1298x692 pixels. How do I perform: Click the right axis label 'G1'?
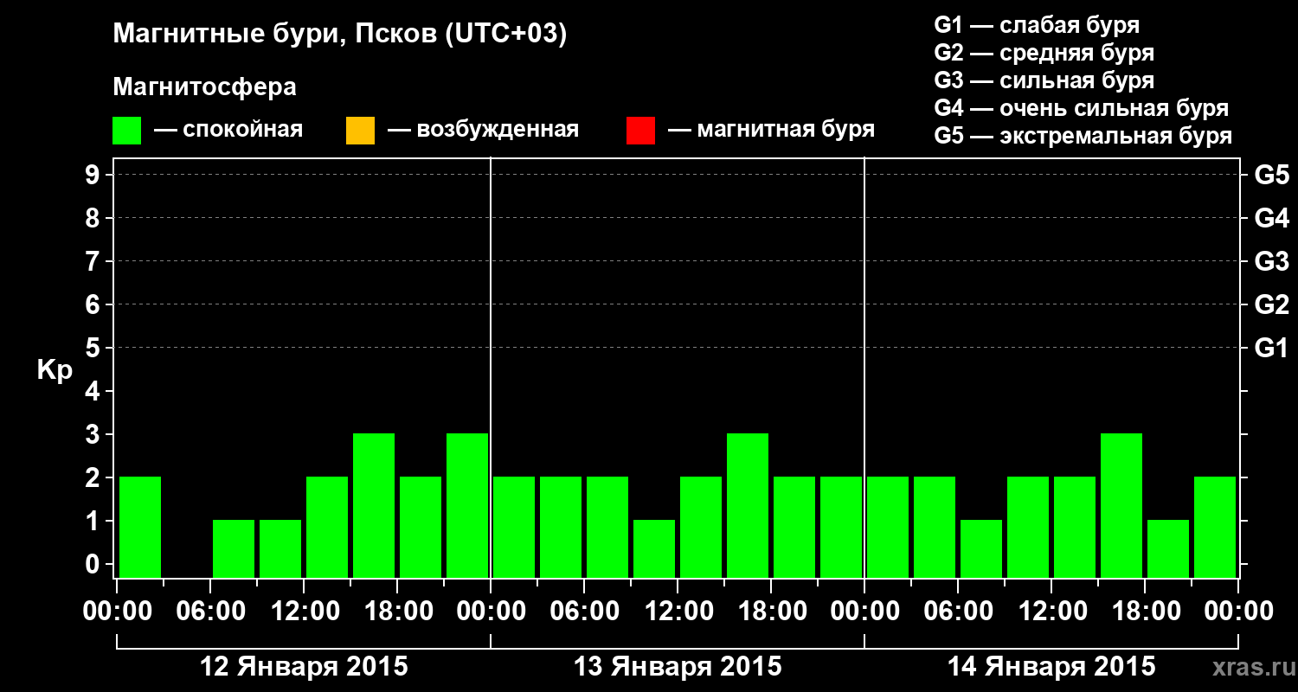tap(1271, 348)
